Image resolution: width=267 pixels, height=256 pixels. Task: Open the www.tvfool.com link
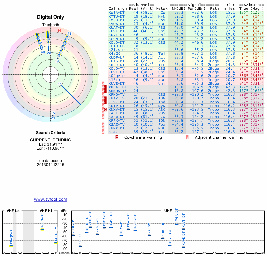coord(51,199)
